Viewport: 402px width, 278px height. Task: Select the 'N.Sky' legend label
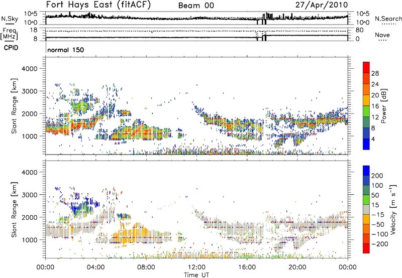click(x=10, y=19)
